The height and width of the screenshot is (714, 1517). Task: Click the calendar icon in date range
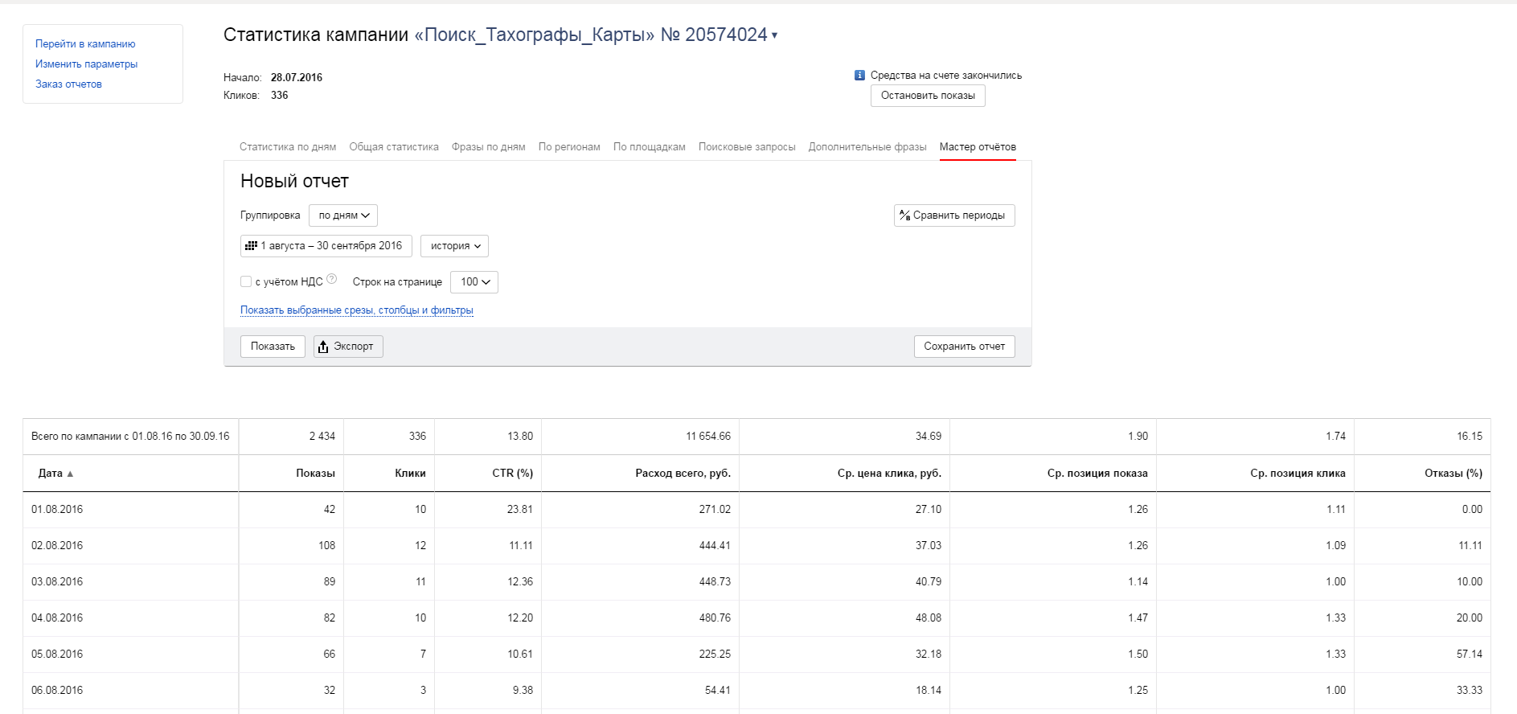pos(252,246)
